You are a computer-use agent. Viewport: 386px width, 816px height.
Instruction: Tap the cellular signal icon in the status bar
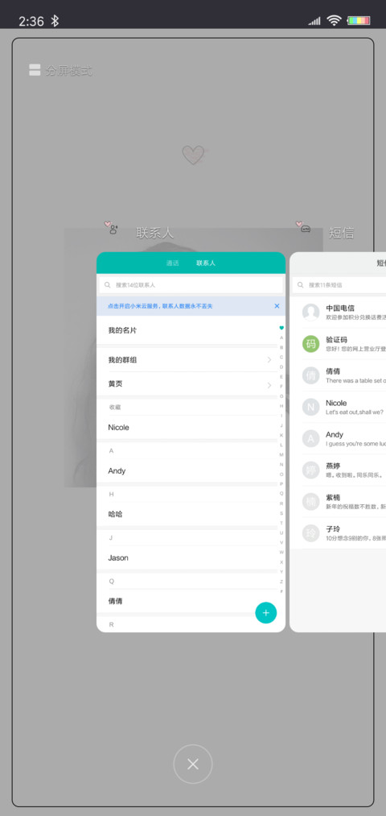[x=314, y=21]
